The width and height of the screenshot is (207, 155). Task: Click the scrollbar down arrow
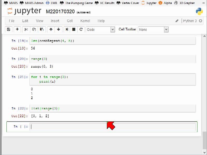point(204,152)
